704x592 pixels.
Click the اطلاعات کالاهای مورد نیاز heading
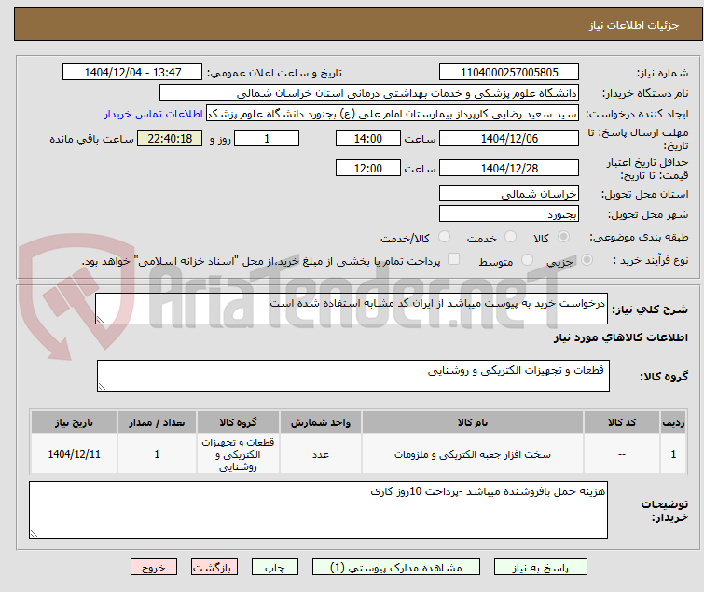pos(621,337)
